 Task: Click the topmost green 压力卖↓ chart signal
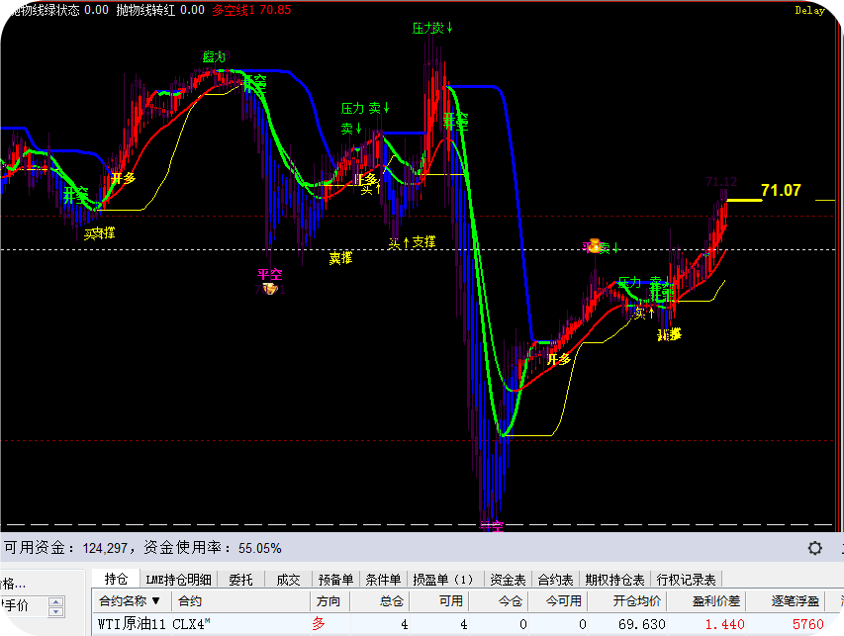point(432,28)
